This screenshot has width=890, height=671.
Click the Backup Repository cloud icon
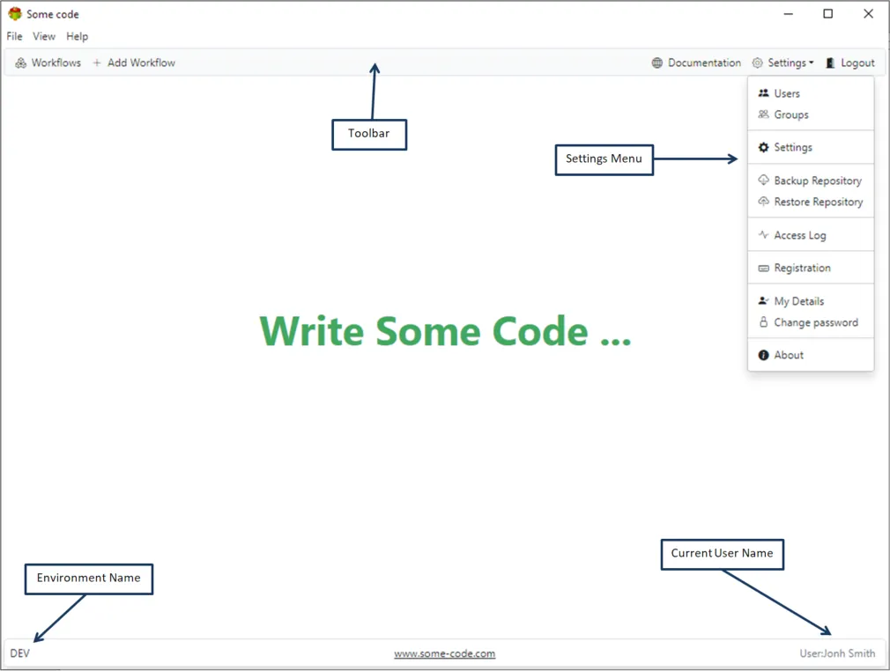click(763, 181)
